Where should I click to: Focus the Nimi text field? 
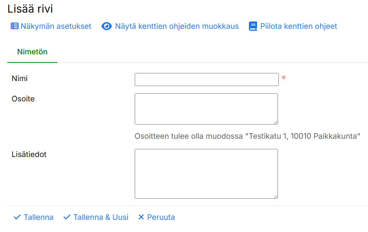coord(207,79)
